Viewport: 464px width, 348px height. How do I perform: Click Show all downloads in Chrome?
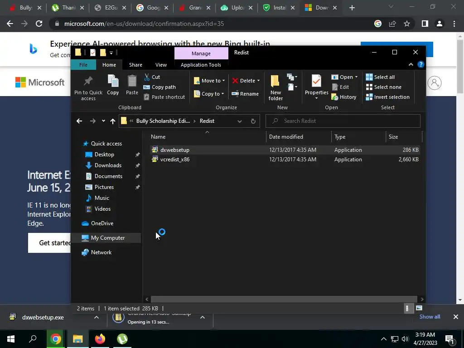[430, 317]
